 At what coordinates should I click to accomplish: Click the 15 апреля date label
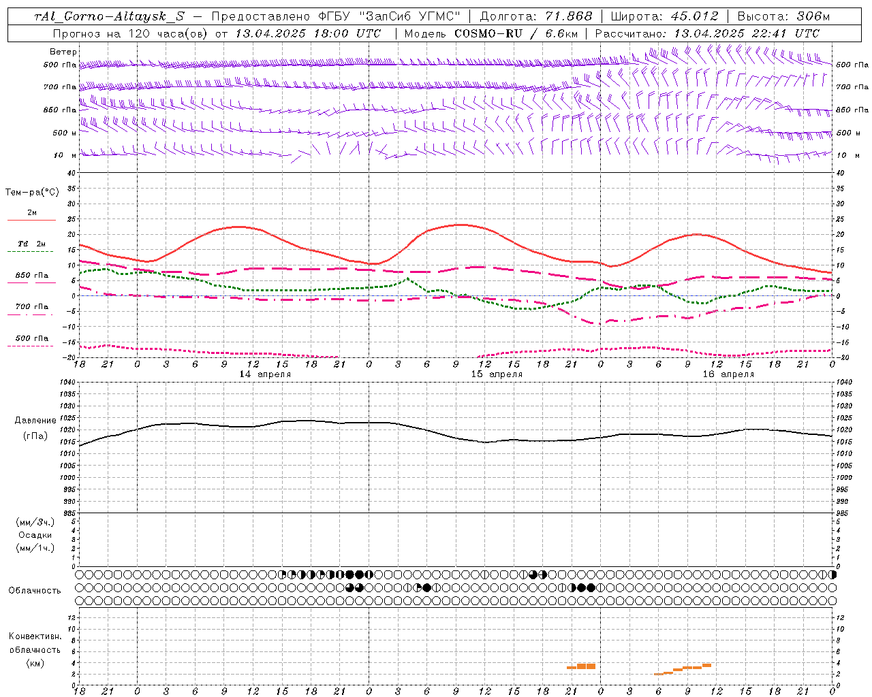[x=497, y=374]
